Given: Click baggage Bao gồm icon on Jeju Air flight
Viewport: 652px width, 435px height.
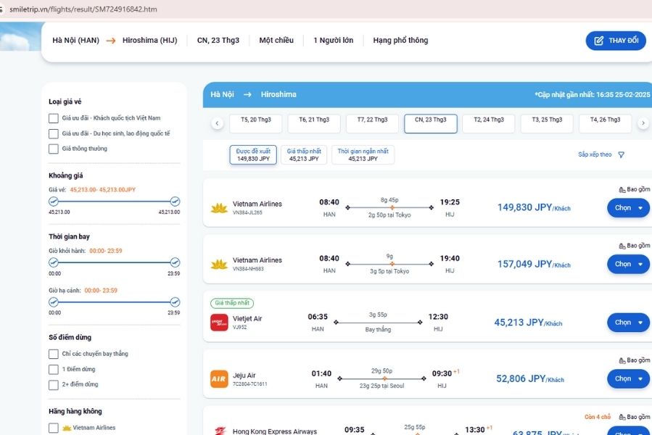Looking at the screenshot, I should pos(622,360).
